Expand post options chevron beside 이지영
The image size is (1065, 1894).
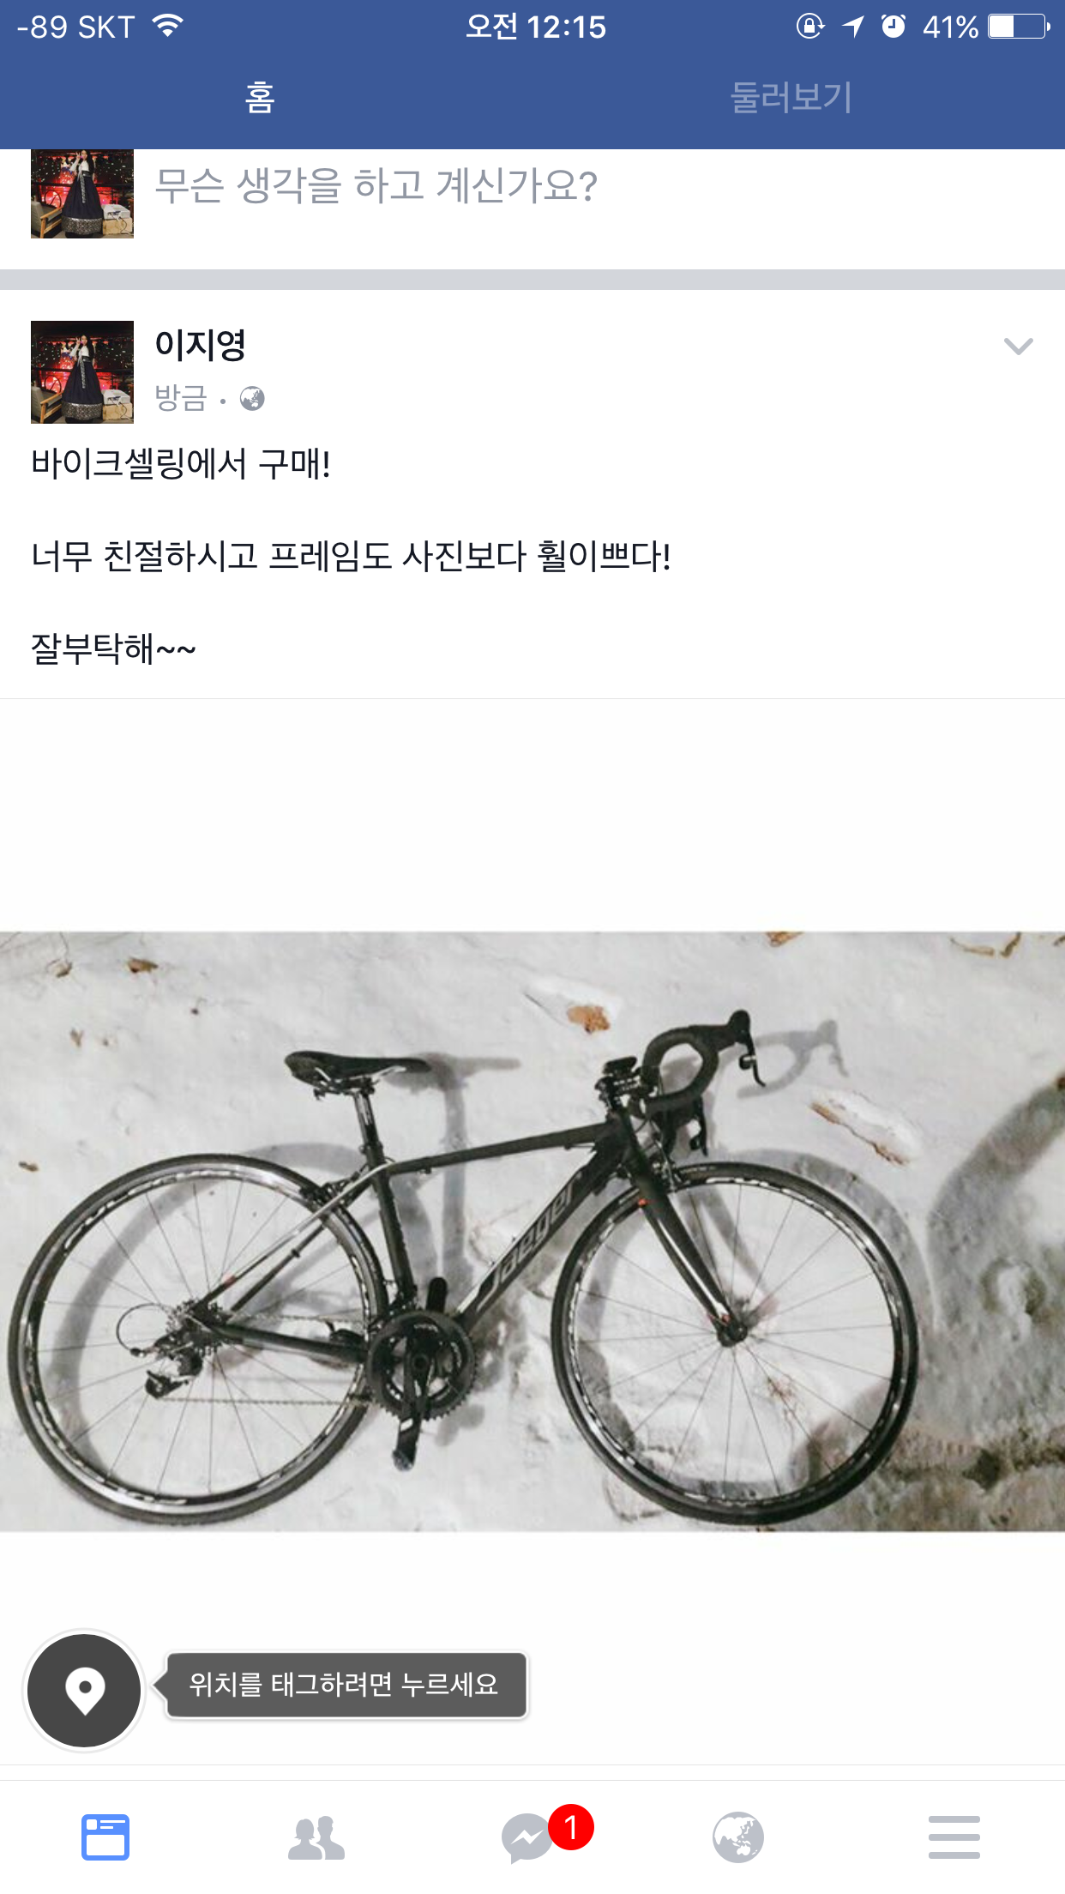pyautogui.click(x=1018, y=347)
